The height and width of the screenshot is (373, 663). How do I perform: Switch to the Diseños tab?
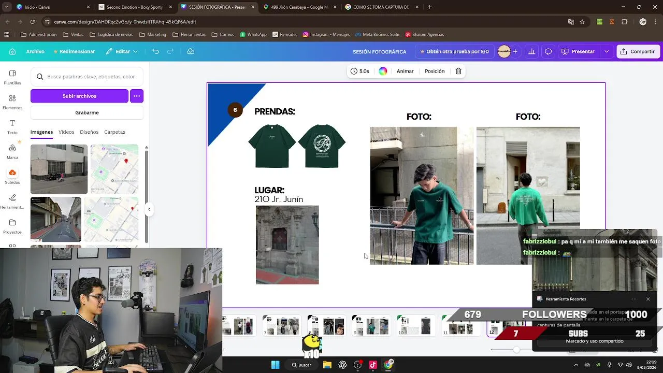(89, 132)
